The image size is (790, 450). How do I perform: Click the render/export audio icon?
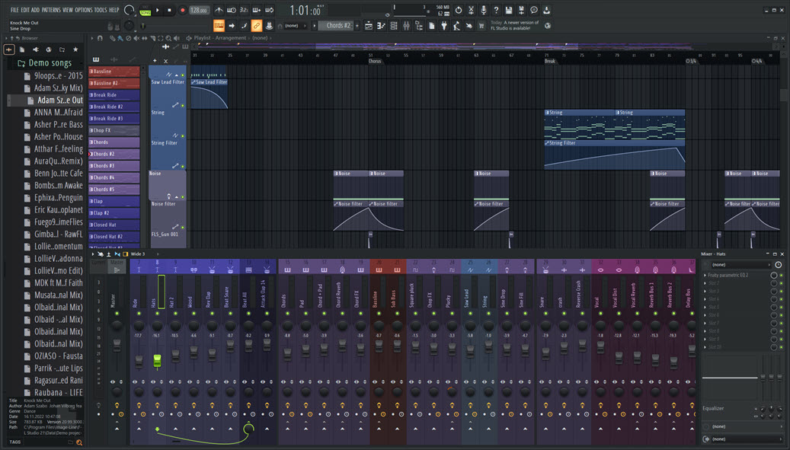click(x=521, y=10)
